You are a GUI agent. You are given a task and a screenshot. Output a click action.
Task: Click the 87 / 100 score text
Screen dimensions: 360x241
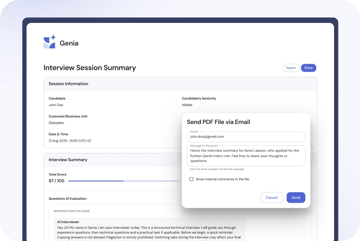[56, 181]
